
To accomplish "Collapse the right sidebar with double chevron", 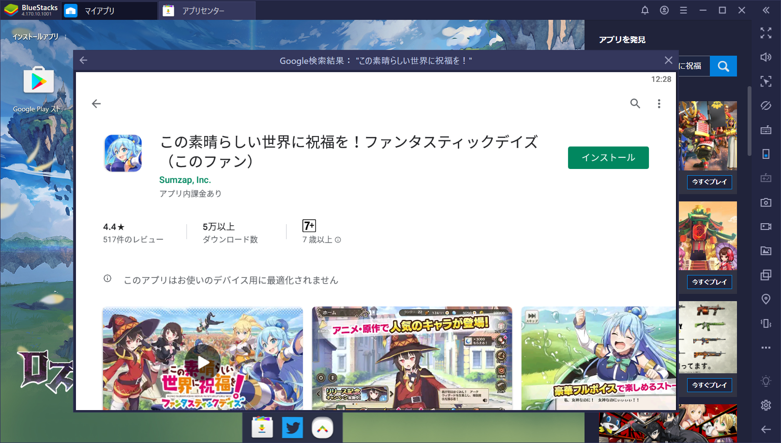I will [766, 10].
